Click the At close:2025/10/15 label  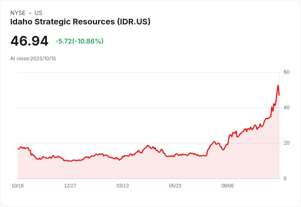pos(33,59)
